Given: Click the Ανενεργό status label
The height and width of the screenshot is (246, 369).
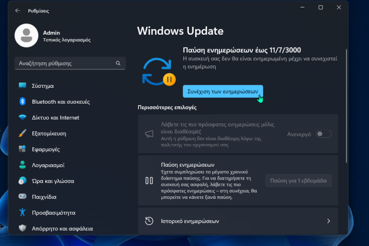Looking at the screenshot, I should (299, 134).
